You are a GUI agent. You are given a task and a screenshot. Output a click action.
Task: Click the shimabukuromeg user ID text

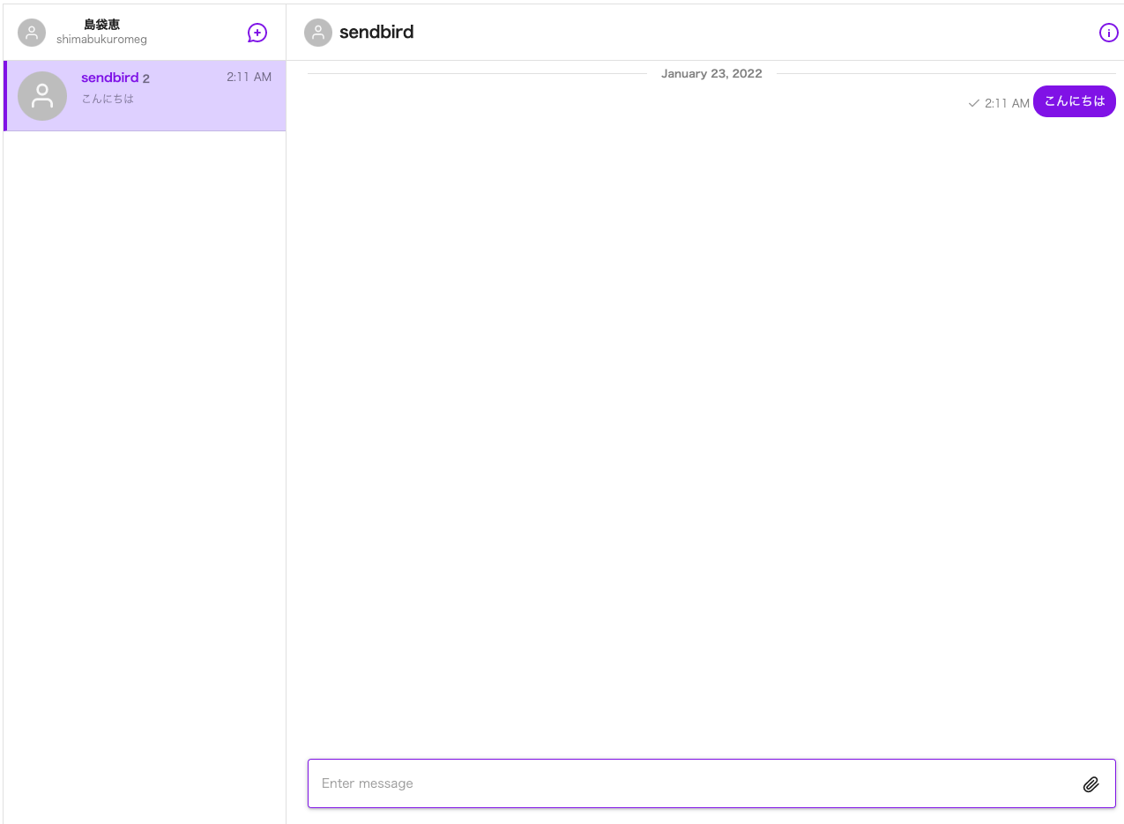click(101, 40)
